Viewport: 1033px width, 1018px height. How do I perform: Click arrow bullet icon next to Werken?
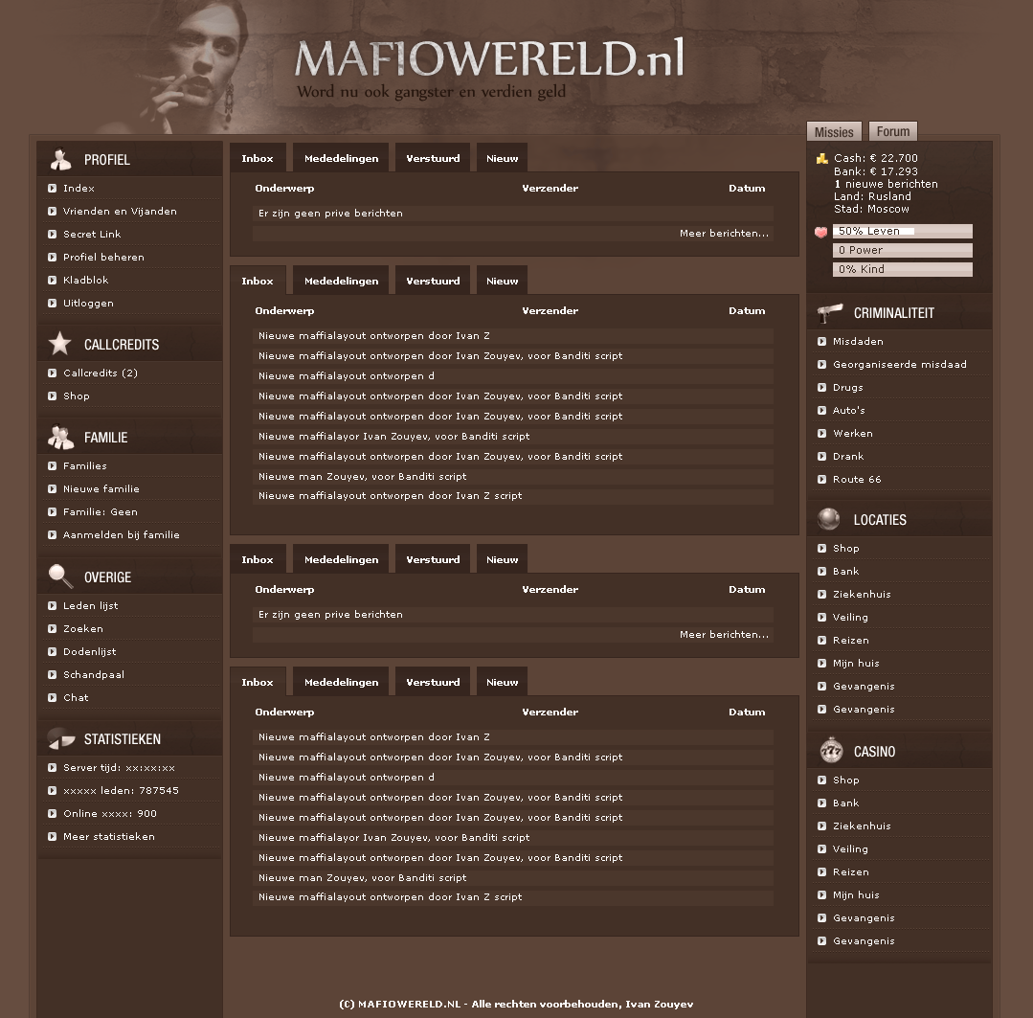click(x=821, y=434)
